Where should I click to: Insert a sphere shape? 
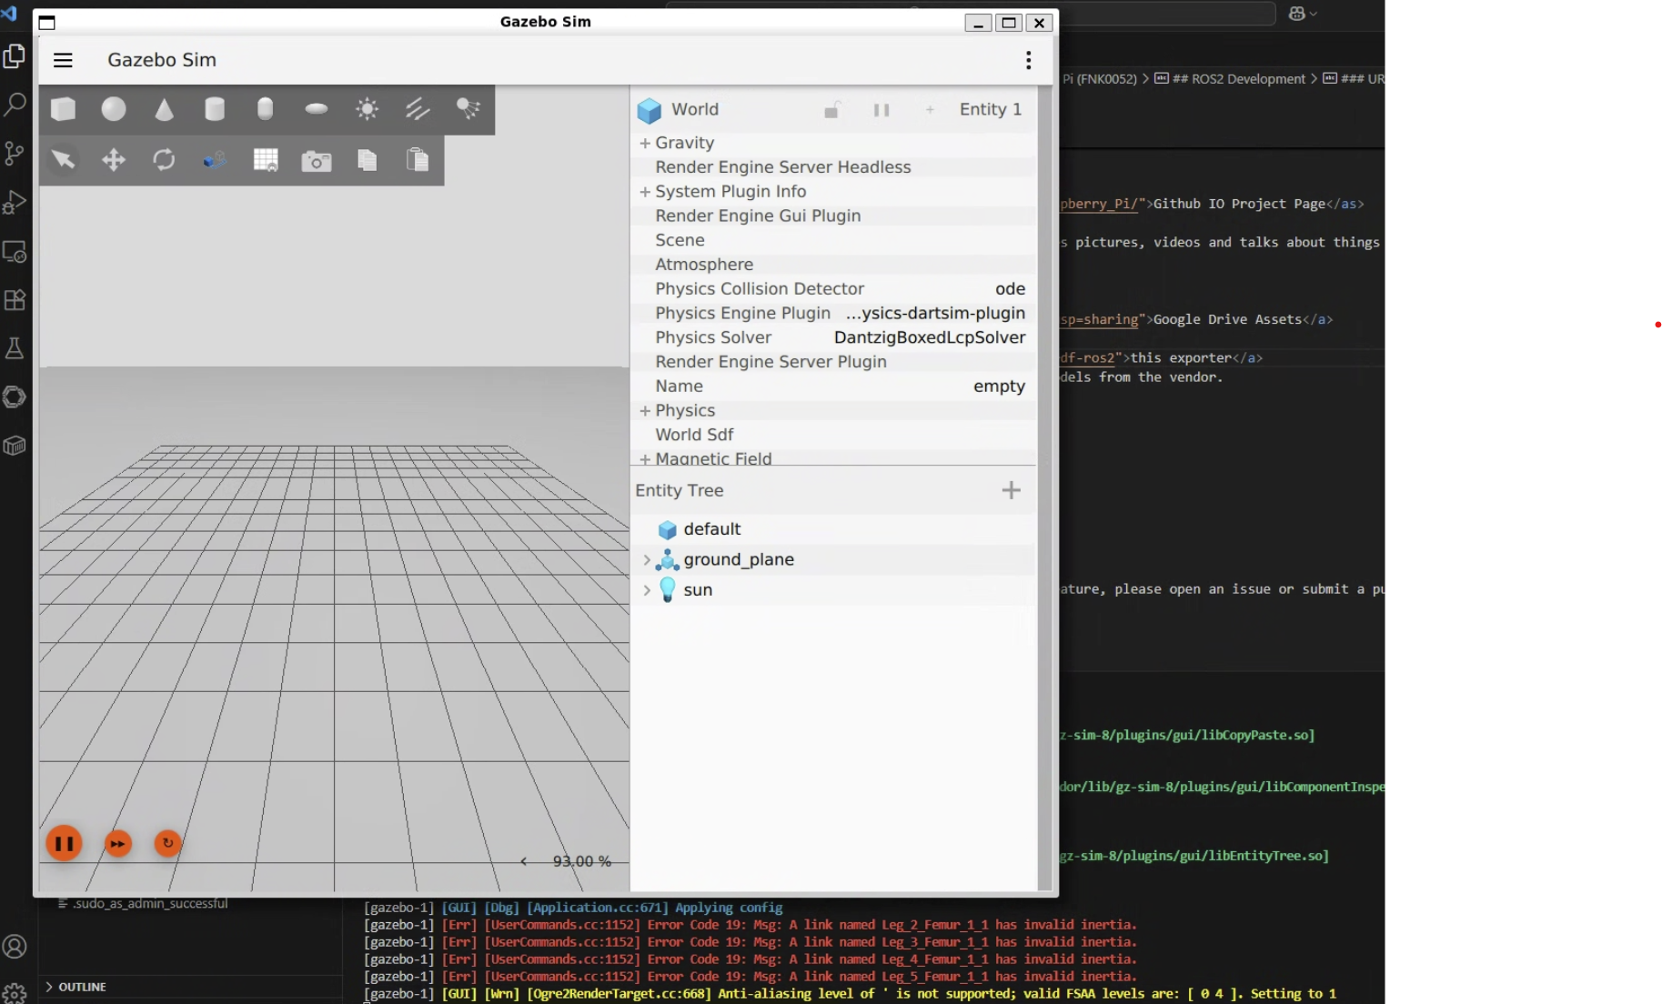(x=114, y=109)
